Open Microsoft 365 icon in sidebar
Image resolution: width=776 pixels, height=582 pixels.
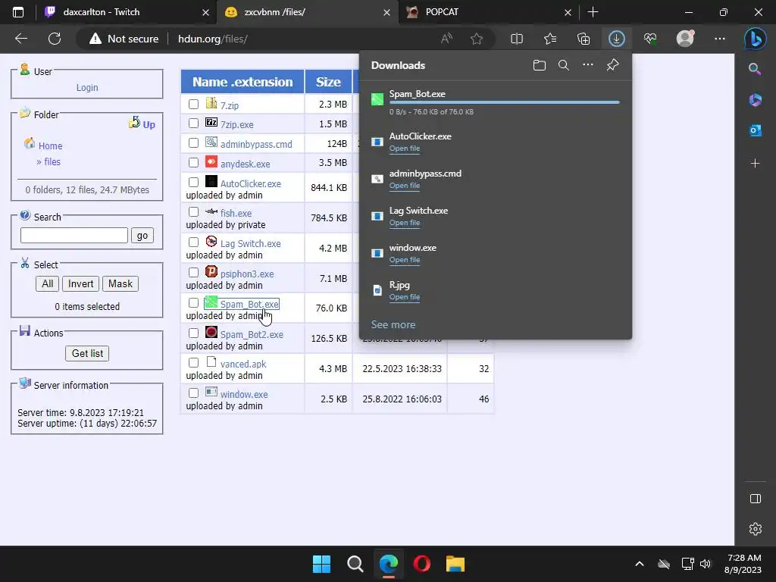pyautogui.click(x=756, y=100)
